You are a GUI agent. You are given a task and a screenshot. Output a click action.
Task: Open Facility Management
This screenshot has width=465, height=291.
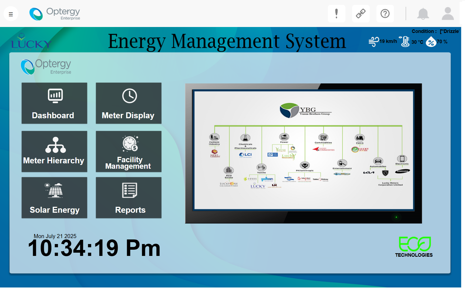coord(129,151)
